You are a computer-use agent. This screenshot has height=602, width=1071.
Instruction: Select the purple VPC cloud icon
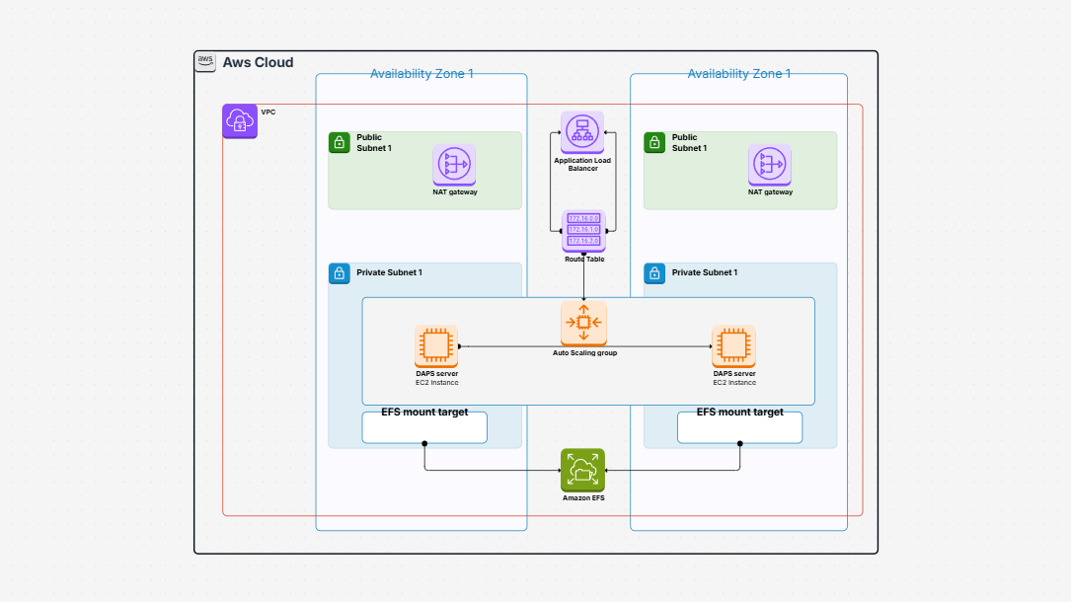coord(240,121)
